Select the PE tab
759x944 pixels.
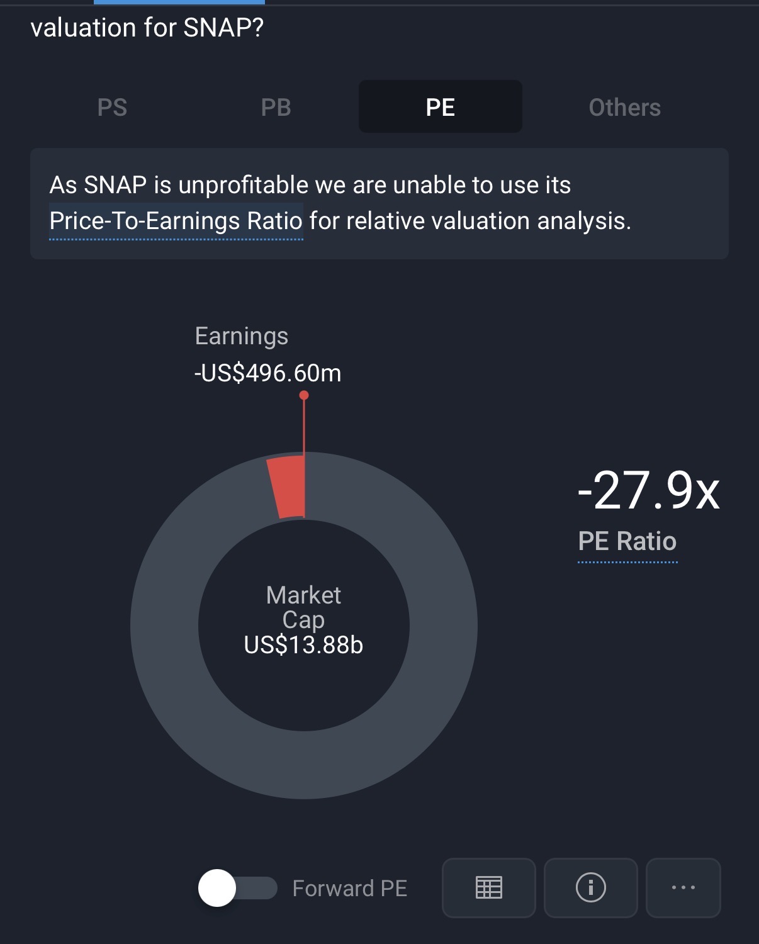click(440, 107)
